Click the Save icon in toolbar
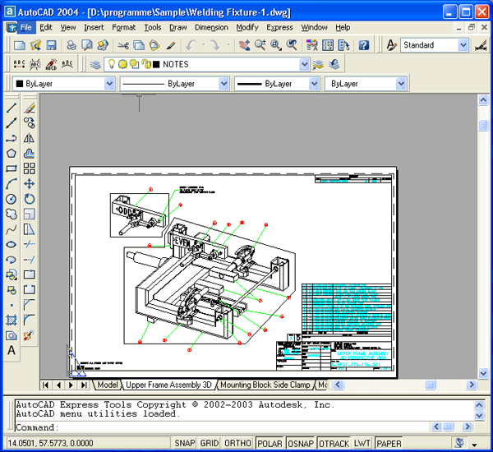Image resolution: width=493 pixels, height=452 pixels. [x=51, y=46]
